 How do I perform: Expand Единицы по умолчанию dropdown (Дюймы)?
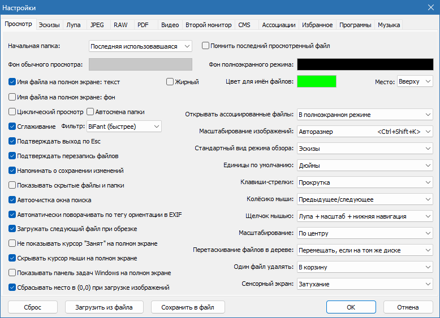(x=365, y=165)
